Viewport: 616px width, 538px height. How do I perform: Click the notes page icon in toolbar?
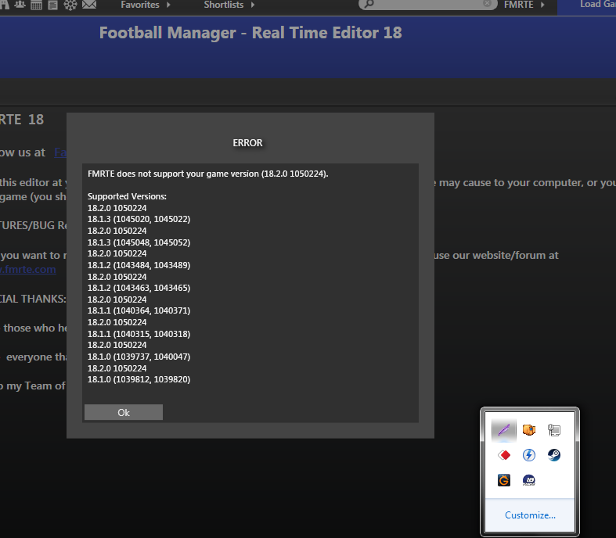(52, 5)
